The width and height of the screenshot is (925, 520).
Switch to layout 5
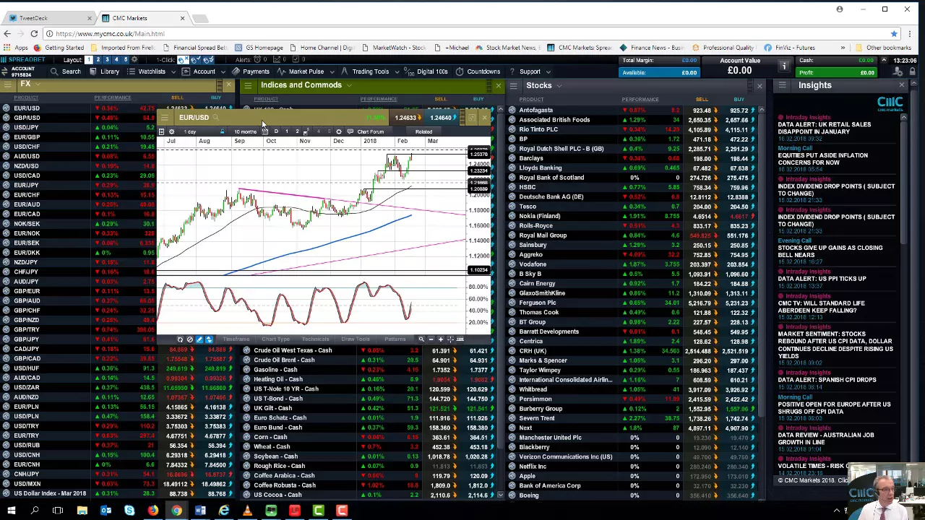[x=126, y=59]
